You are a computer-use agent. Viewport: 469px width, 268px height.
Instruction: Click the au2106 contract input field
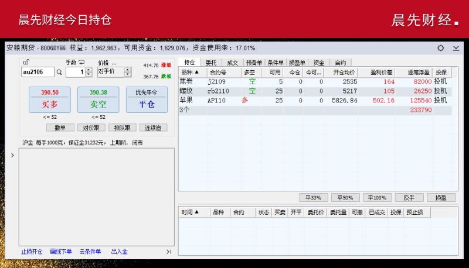[x=37, y=72]
